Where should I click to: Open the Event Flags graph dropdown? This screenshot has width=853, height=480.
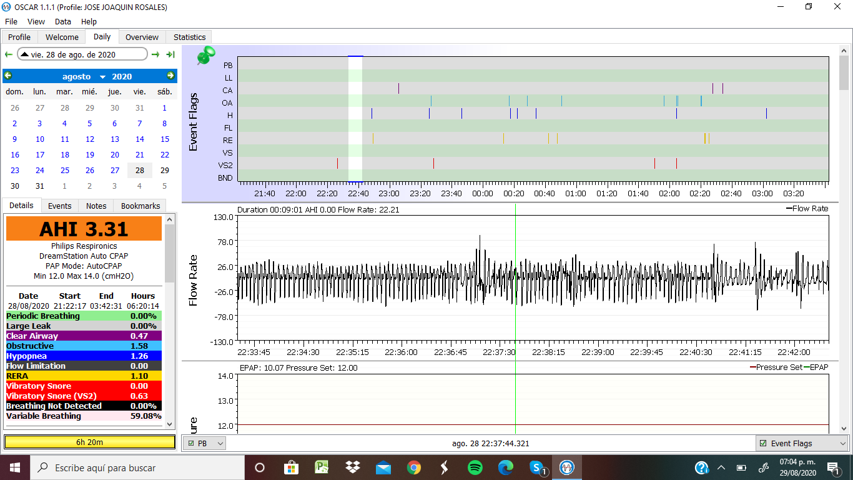pyautogui.click(x=802, y=443)
